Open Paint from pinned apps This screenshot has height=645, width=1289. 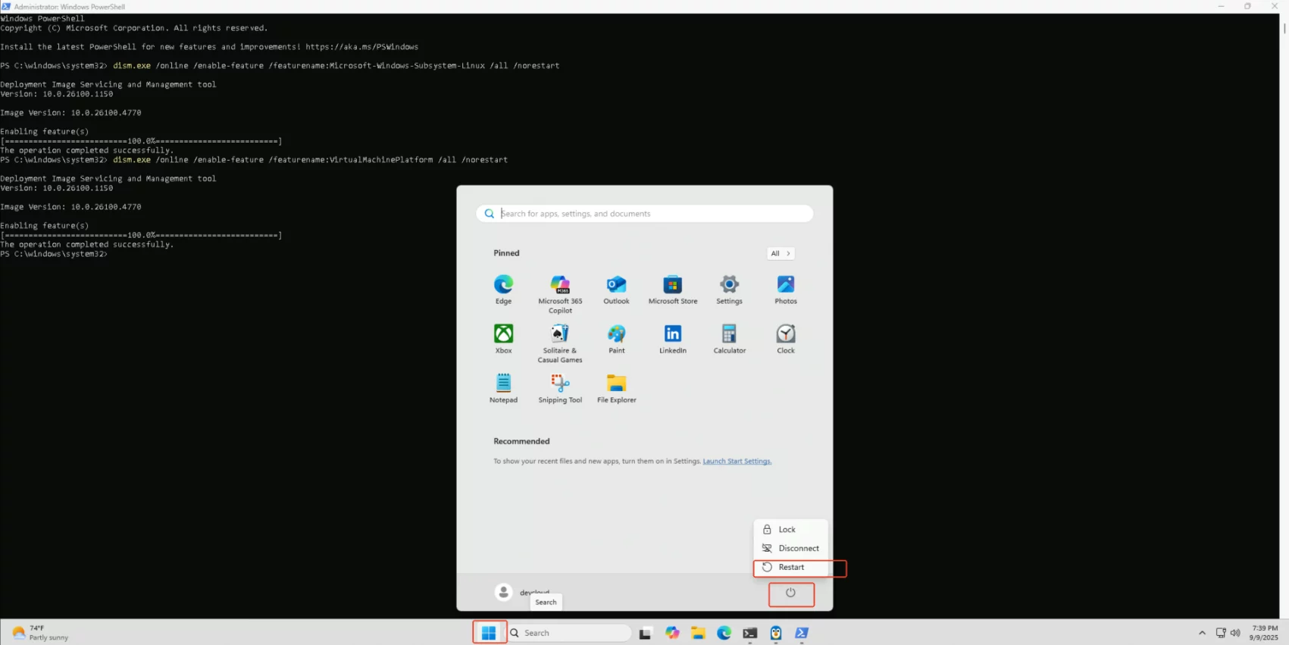[x=616, y=339]
